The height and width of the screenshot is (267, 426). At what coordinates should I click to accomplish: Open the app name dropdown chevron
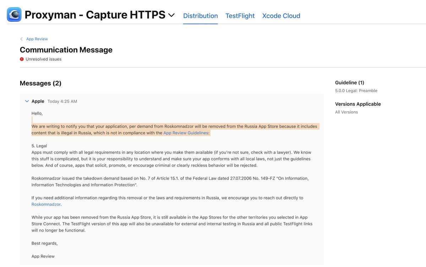pyautogui.click(x=171, y=15)
